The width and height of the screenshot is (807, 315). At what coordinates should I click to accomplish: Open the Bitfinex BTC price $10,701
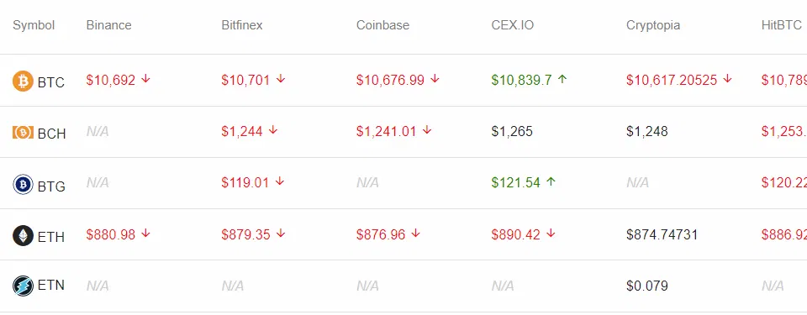point(245,81)
